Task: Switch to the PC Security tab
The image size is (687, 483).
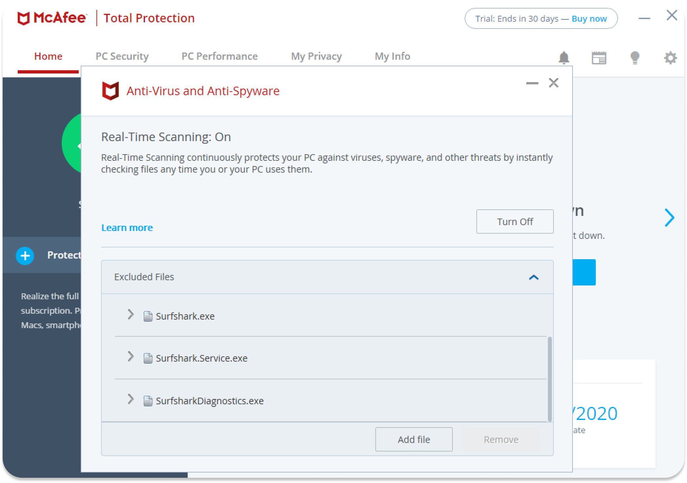Action: point(122,56)
